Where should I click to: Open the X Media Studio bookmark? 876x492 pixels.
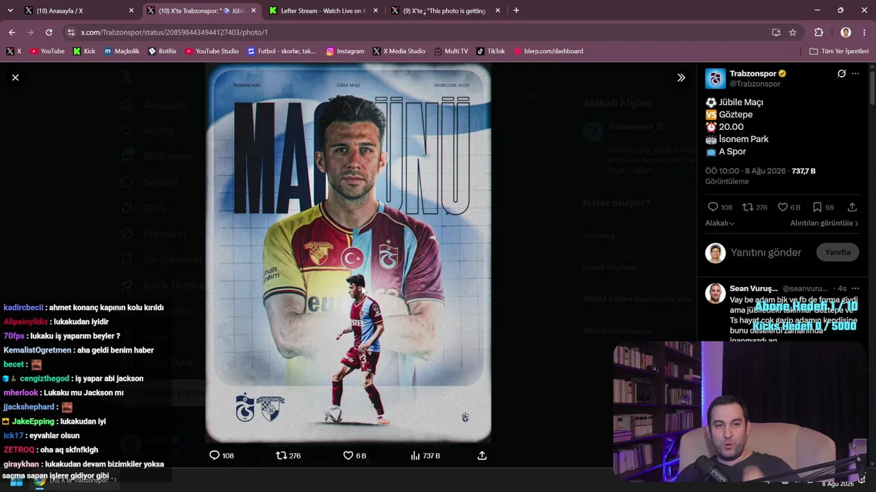click(x=399, y=51)
